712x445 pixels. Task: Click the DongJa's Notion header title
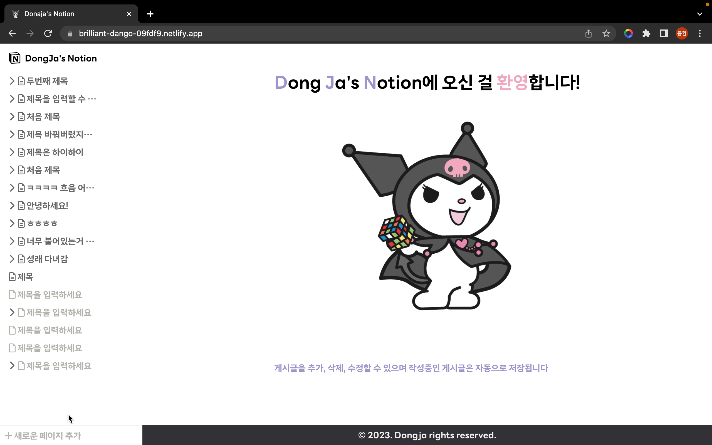[61, 58]
